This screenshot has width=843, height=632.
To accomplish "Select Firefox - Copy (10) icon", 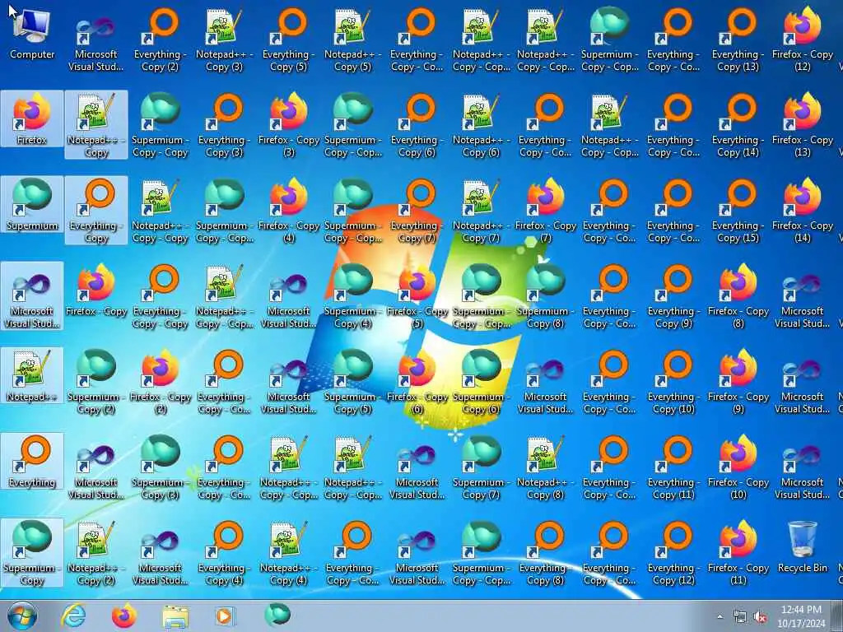I will [x=738, y=467].
